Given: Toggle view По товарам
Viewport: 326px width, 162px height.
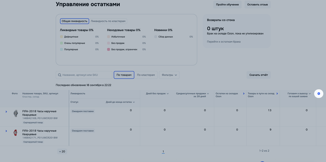Looking at the screenshot, I should tap(124, 75).
